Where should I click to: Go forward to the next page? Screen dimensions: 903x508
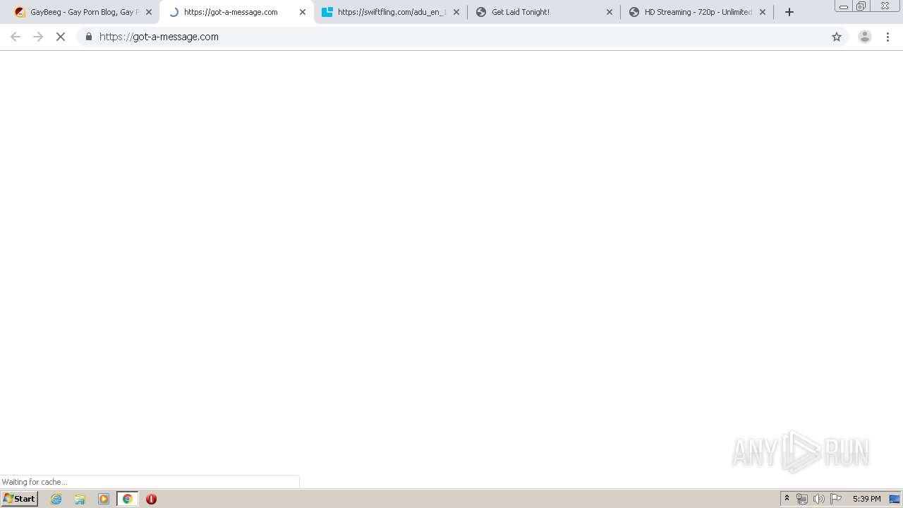point(38,37)
